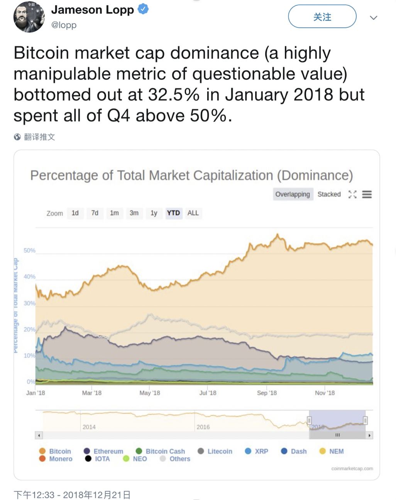Viewport: 396px width, 500px height.
Task: Click the navigator right scroll arrow
Action: point(369,435)
